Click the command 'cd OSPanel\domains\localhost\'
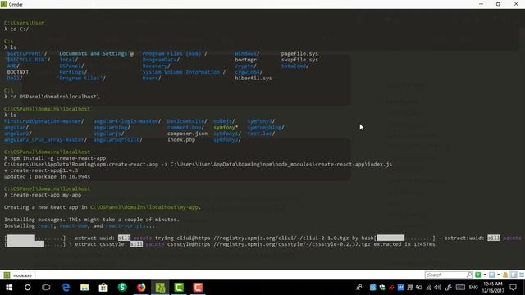The width and height of the screenshot is (525, 295). 55,97
